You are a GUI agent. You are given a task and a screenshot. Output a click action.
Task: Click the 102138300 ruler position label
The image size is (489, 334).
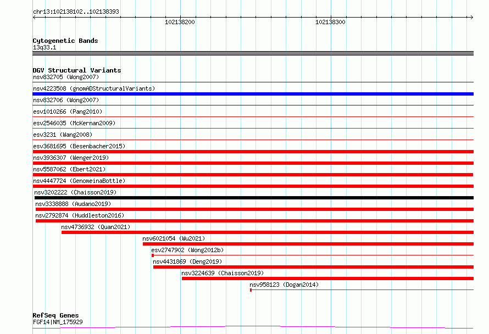pos(330,22)
